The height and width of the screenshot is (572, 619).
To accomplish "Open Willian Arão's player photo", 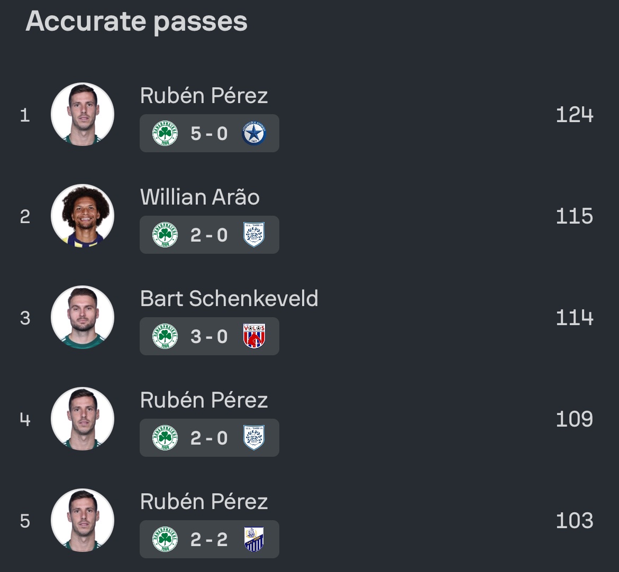I will [83, 216].
